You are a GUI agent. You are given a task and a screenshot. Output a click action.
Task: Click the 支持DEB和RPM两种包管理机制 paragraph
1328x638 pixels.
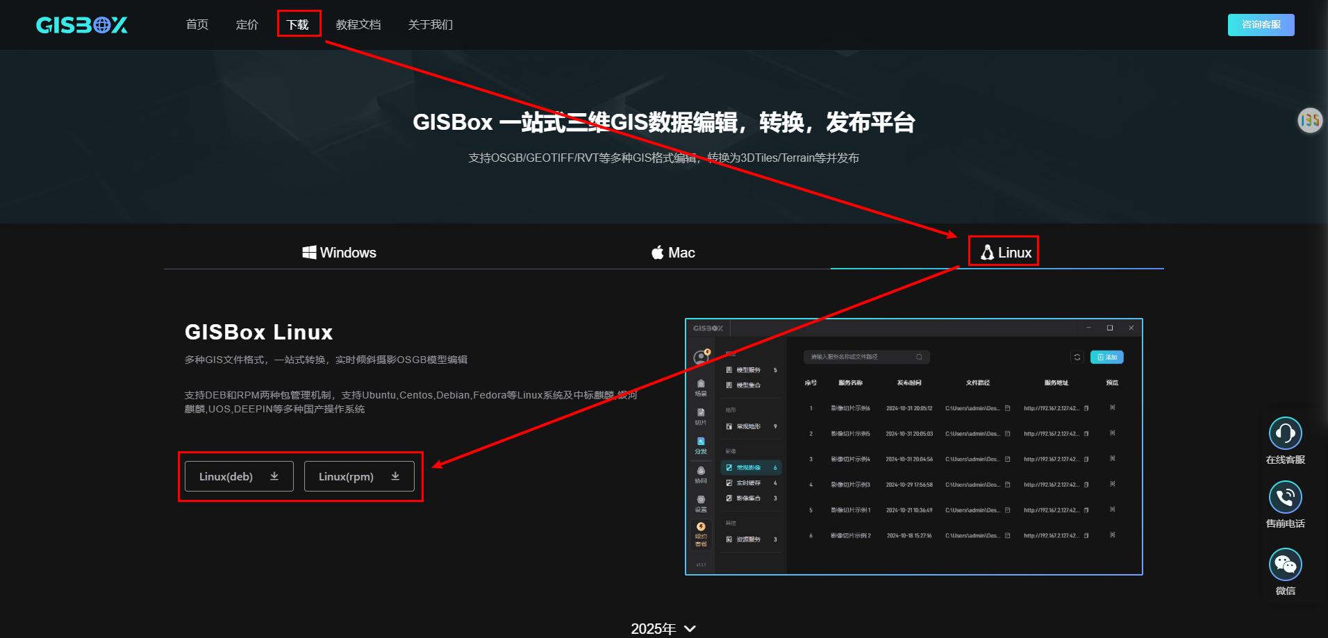pos(410,402)
